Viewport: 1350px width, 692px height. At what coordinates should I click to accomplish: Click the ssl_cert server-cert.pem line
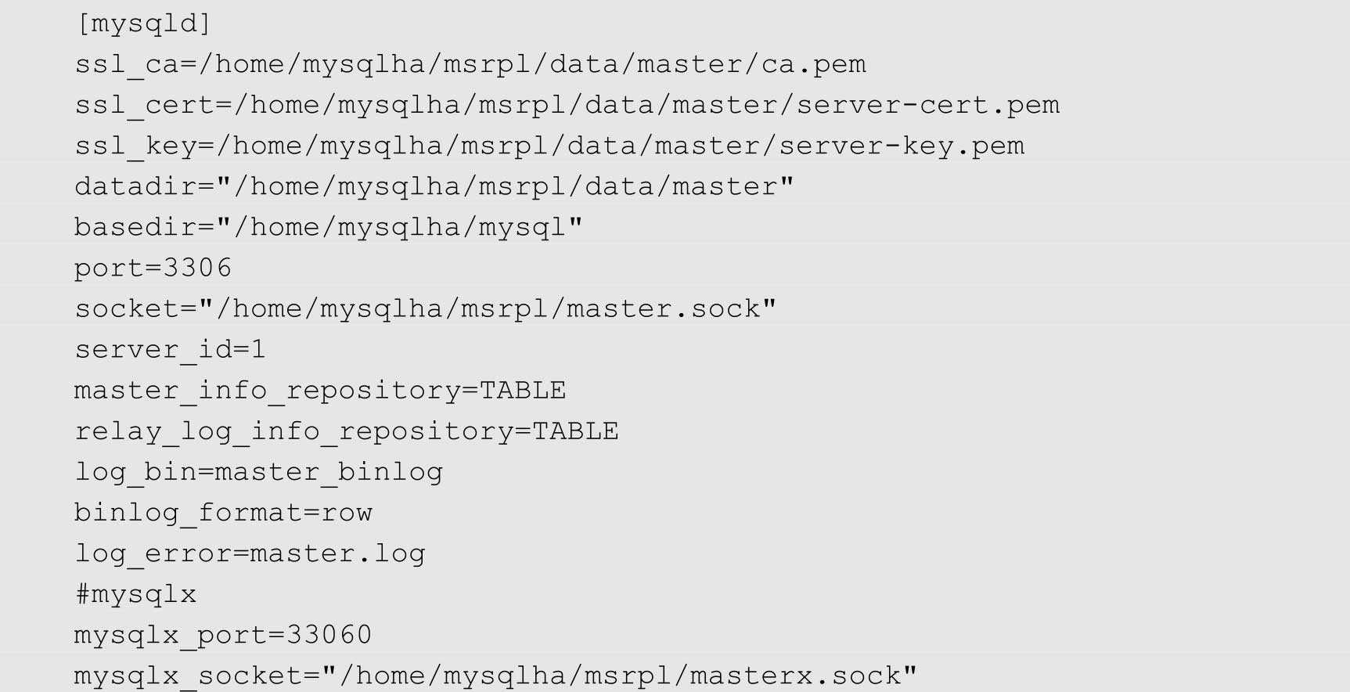(x=567, y=105)
